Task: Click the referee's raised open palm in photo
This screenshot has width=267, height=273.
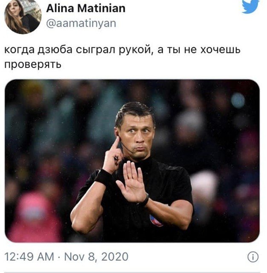Action: click(132, 182)
